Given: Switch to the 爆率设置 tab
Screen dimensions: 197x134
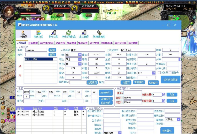Looking at the screenshot, I should pyautogui.click(x=83, y=43).
